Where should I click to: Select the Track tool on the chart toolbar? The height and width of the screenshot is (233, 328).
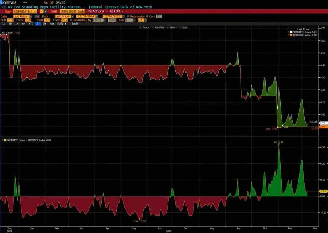[145, 27]
